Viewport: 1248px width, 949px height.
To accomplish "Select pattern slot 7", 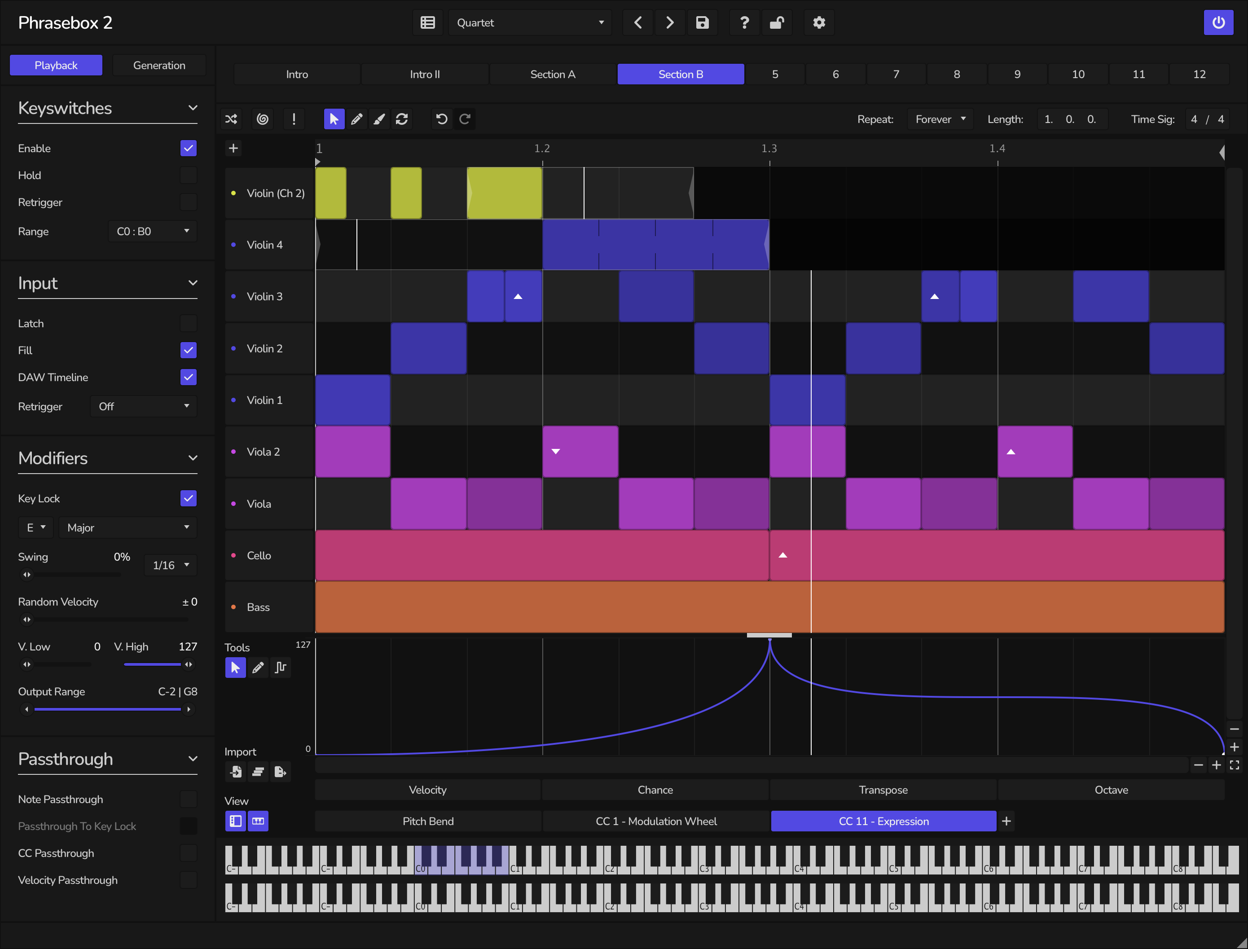I will point(896,74).
